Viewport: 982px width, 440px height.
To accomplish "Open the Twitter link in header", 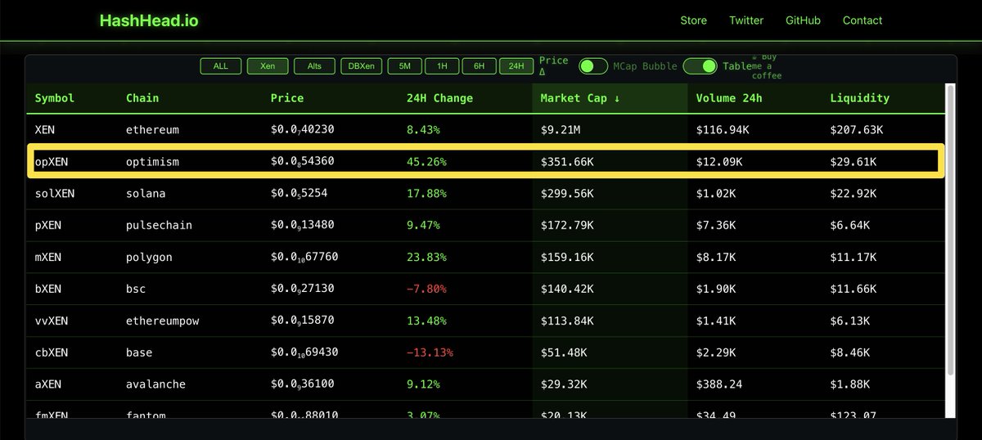I will click(x=746, y=20).
